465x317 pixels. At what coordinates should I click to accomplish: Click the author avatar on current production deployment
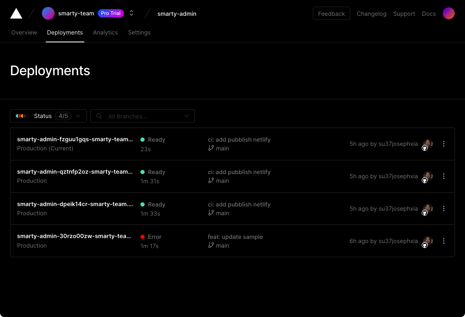click(x=428, y=144)
